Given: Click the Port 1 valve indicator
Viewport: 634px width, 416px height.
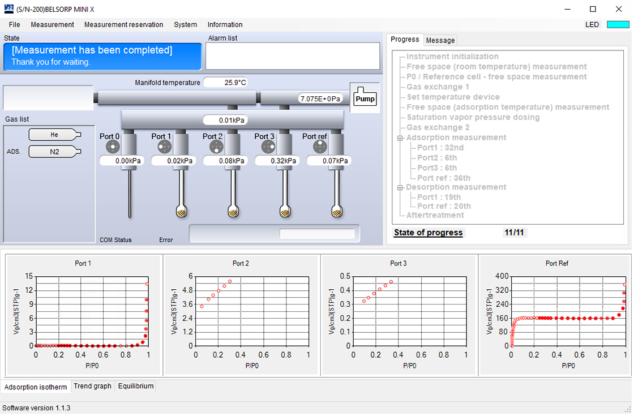Looking at the screenshot, I should pyautogui.click(x=165, y=147).
